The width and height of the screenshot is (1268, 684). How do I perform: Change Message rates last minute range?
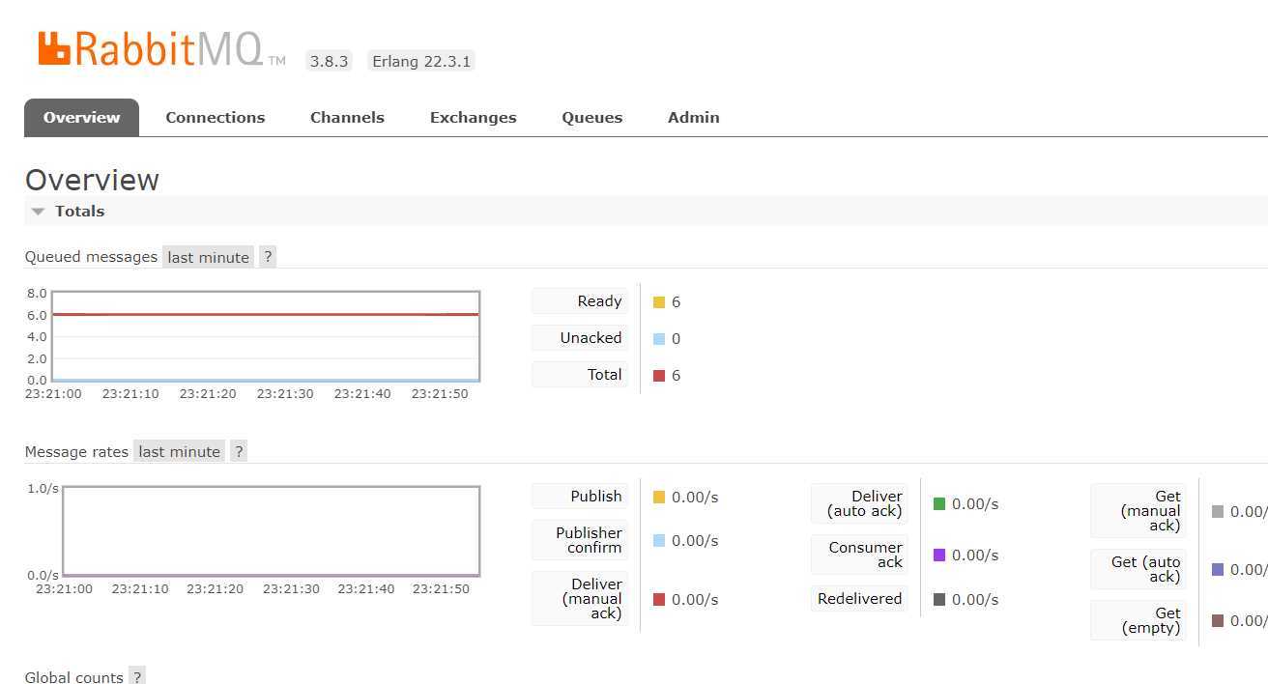tap(179, 451)
